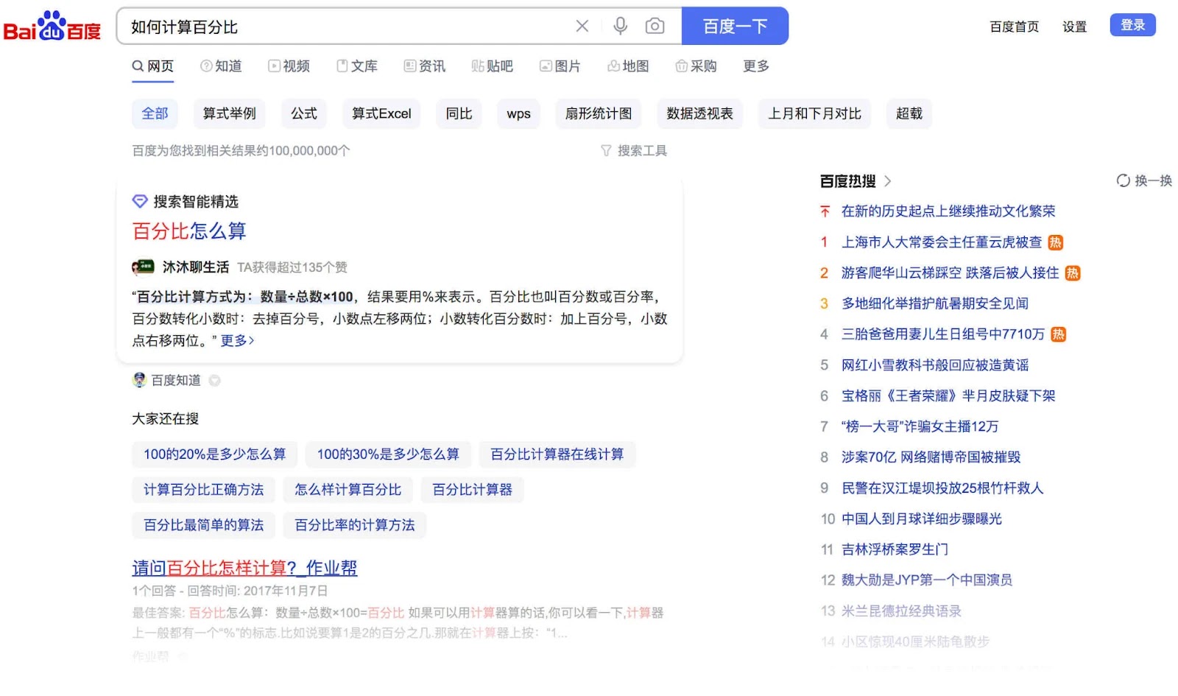The width and height of the screenshot is (1178, 696).
Task: Switch to the 视频 search tab
Action: click(289, 66)
